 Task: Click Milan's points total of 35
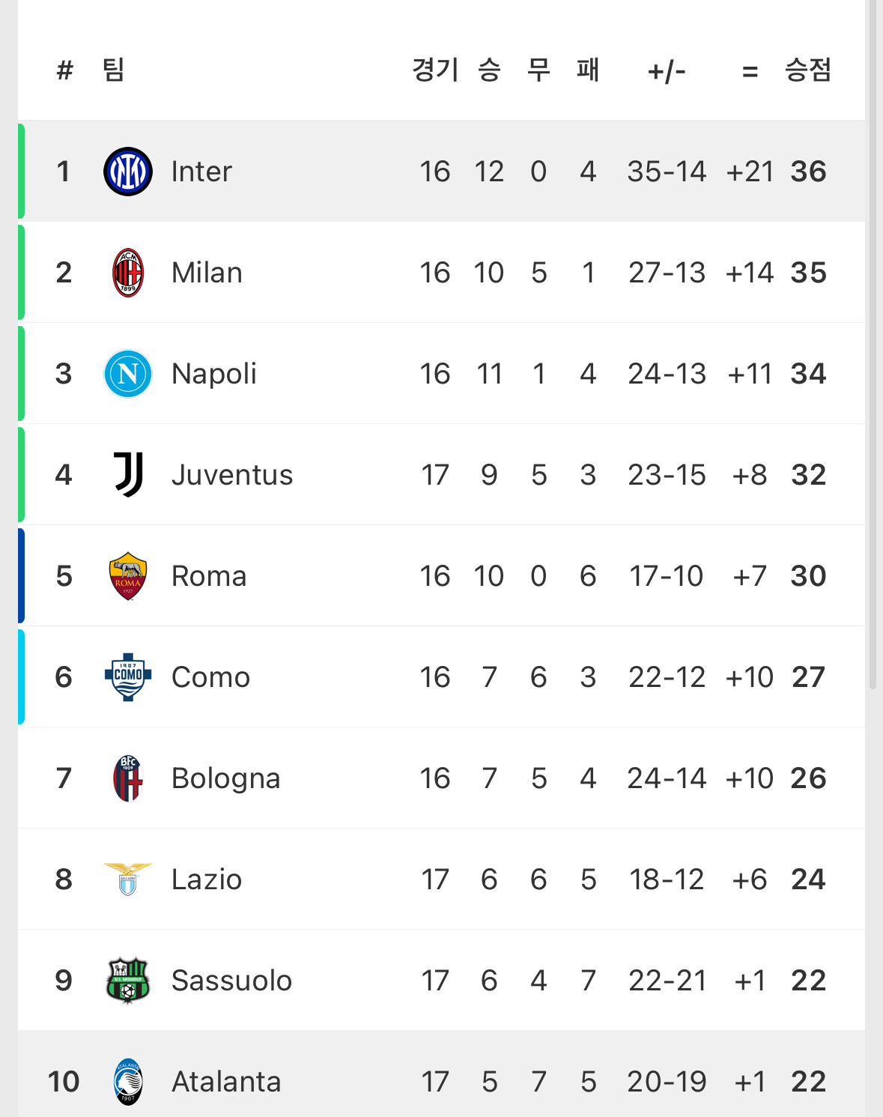(808, 273)
